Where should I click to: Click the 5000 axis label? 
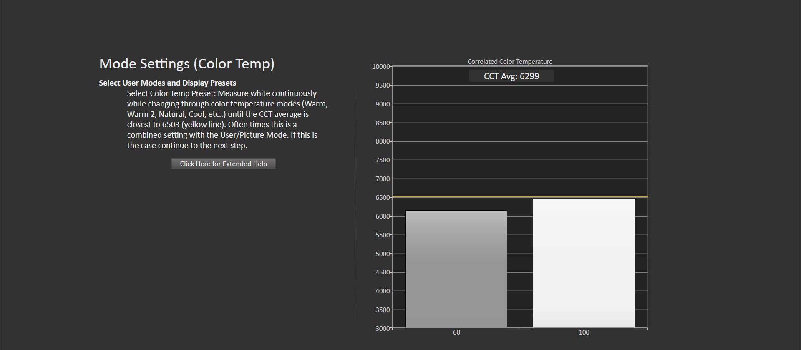pos(383,254)
